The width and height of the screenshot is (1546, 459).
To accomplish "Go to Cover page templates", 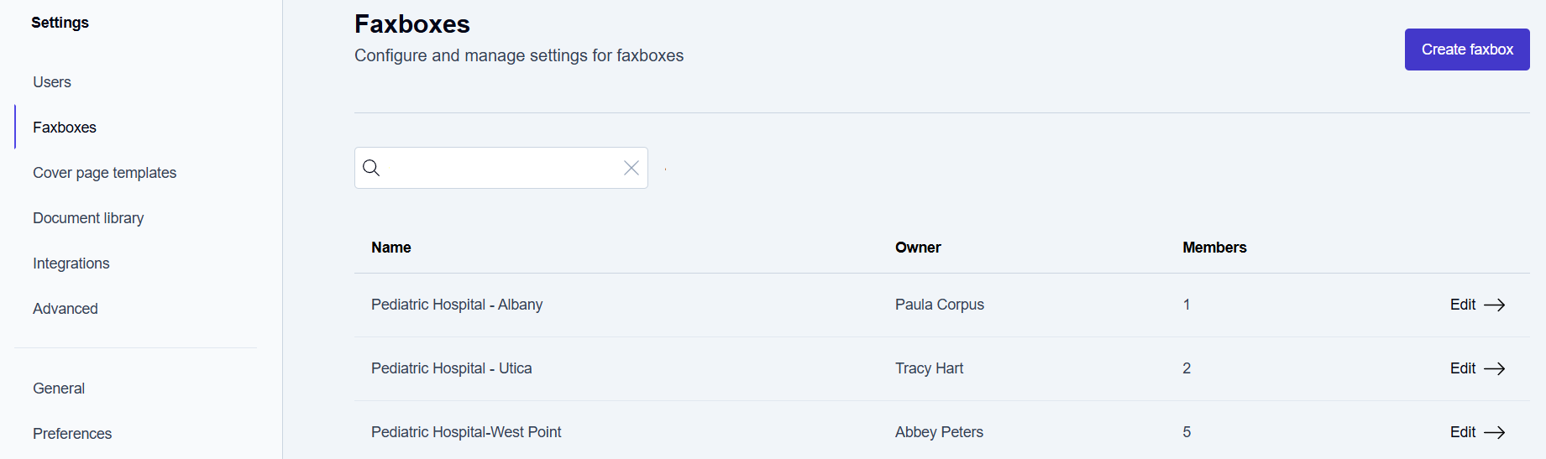I will click(104, 173).
